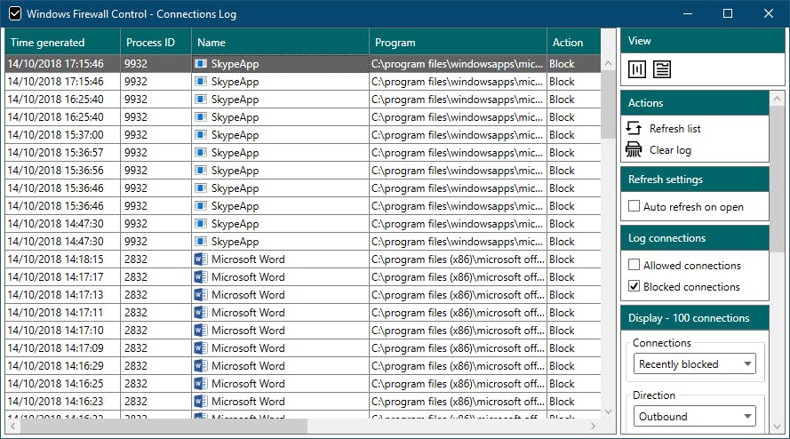Select the row timestamped 14/10/2018 15:37:00
The image size is (790, 439).
[x=55, y=134]
